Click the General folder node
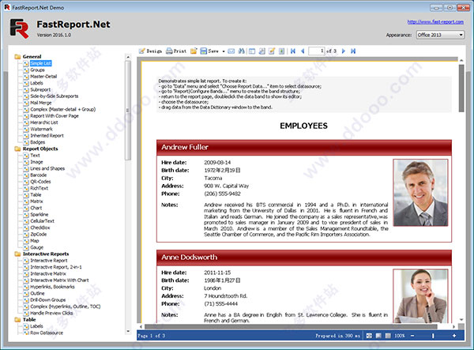 (x=32, y=57)
